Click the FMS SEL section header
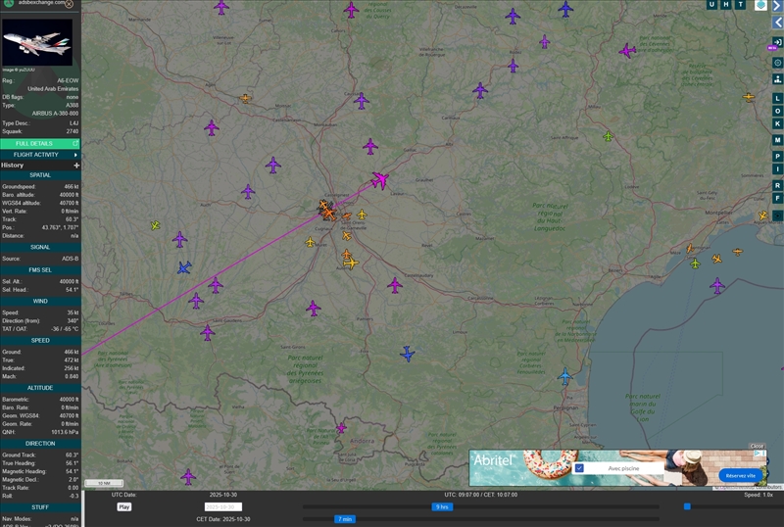The height and width of the screenshot is (527, 784). pos(40,270)
